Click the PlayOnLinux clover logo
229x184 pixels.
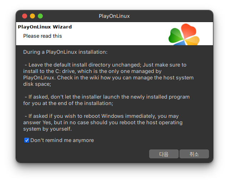184,35
